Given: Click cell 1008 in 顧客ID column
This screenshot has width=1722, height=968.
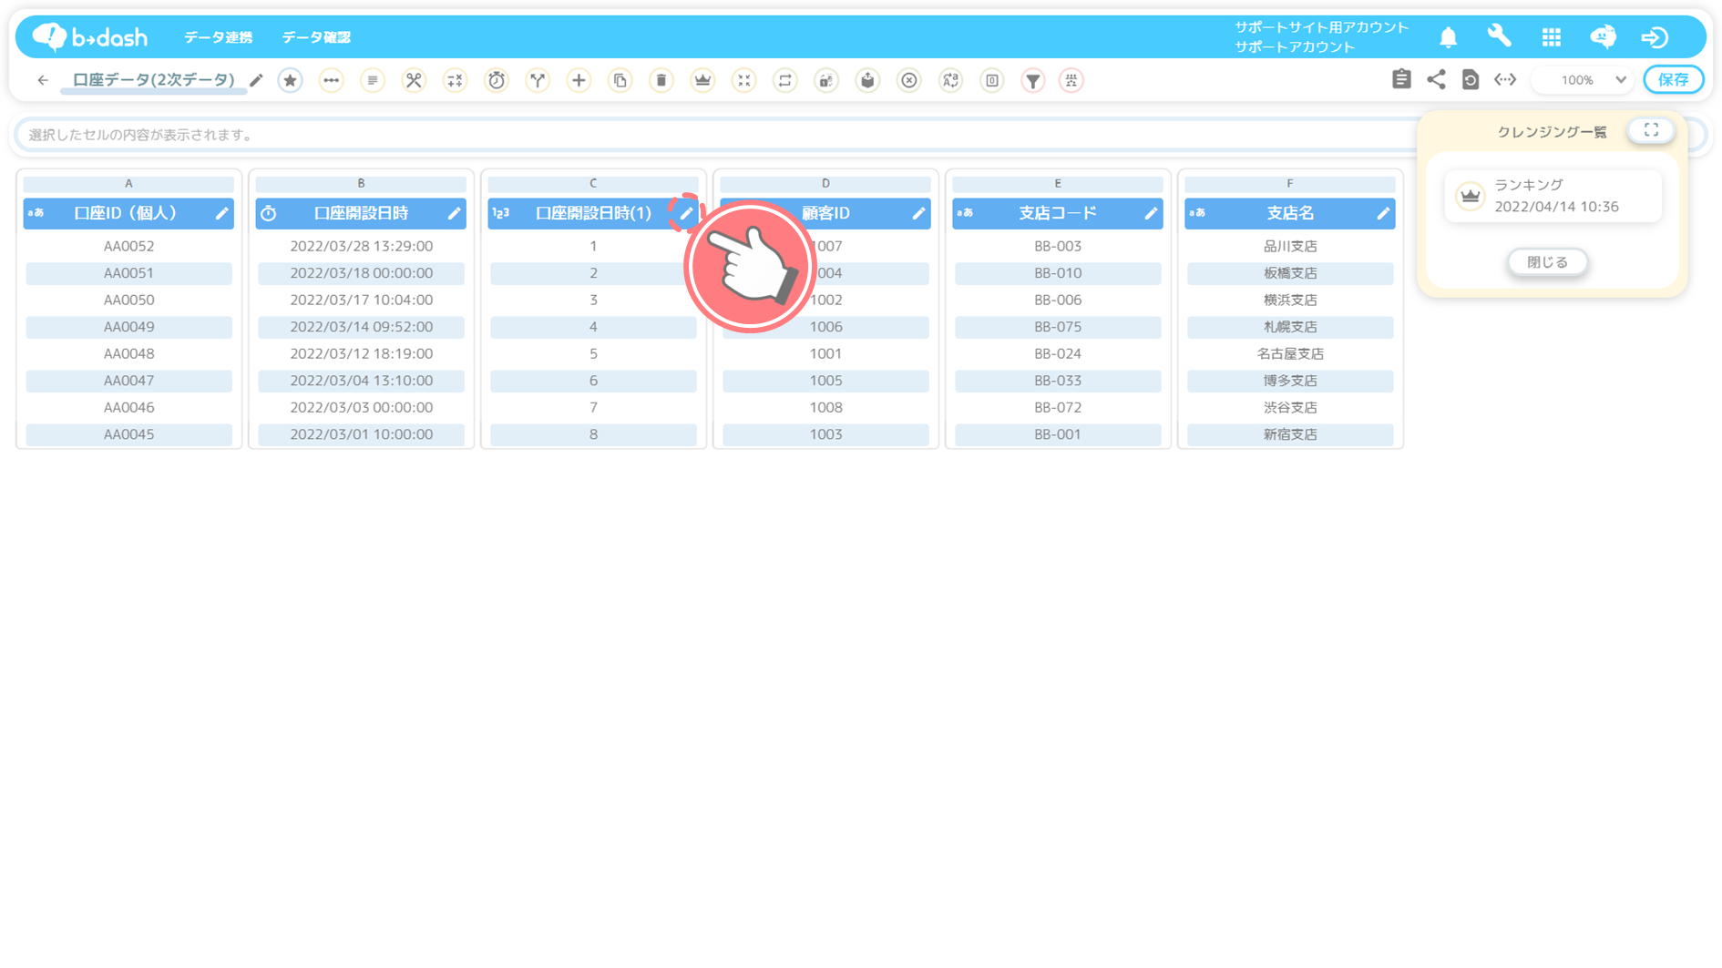Looking at the screenshot, I should point(825,407).
